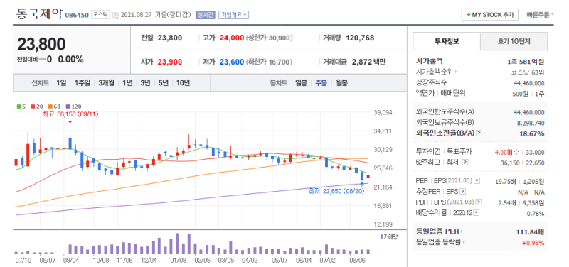Open the 빠른주문 dropdown
The height and width of the screenshot is (267, 569).
(541, 15)
